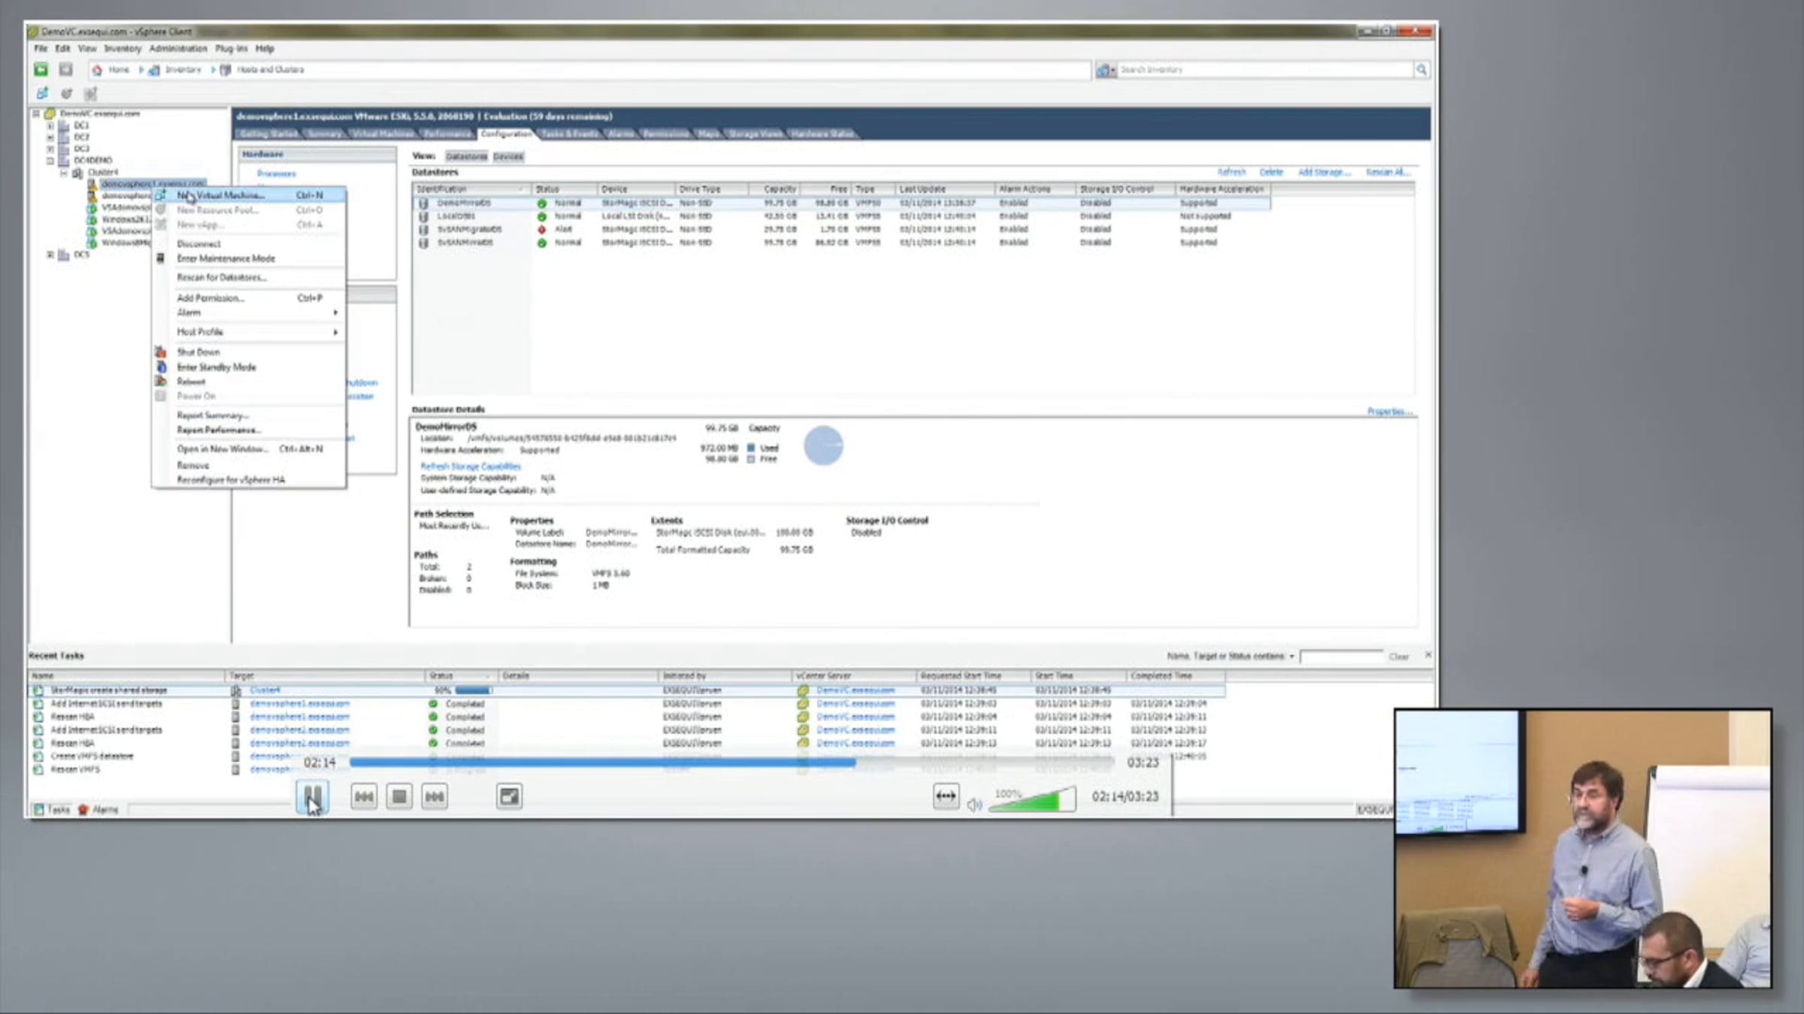Click the skip backward player button
Image resolution: width=1804 pixels, height=1014 pixels.
(x=364, y=796)
